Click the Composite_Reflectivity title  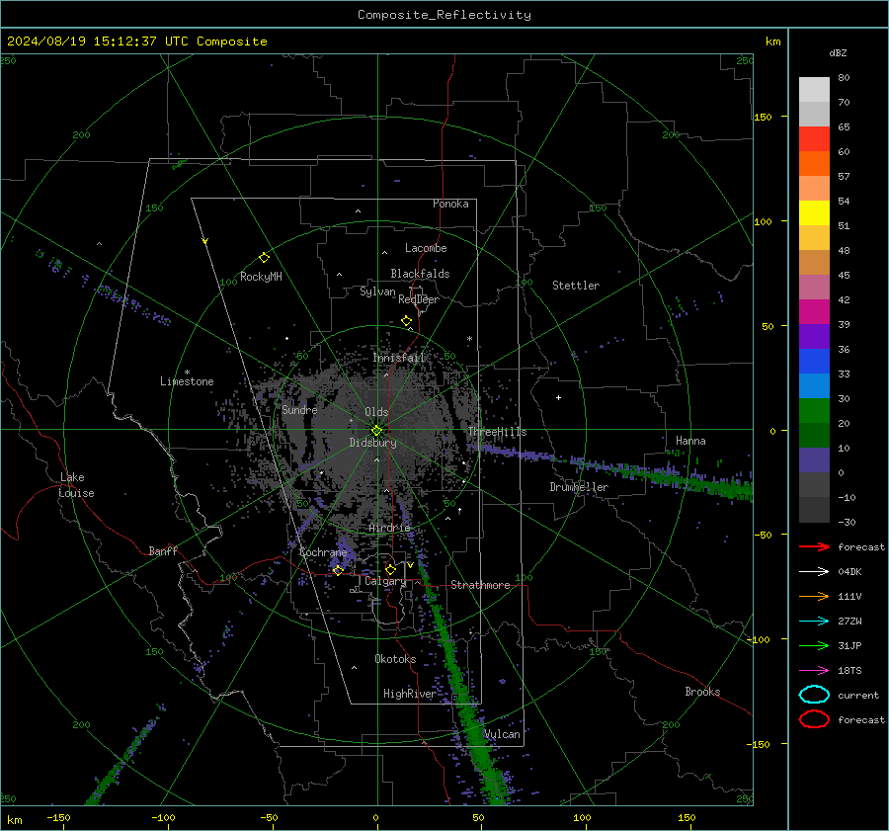point(444,15)
